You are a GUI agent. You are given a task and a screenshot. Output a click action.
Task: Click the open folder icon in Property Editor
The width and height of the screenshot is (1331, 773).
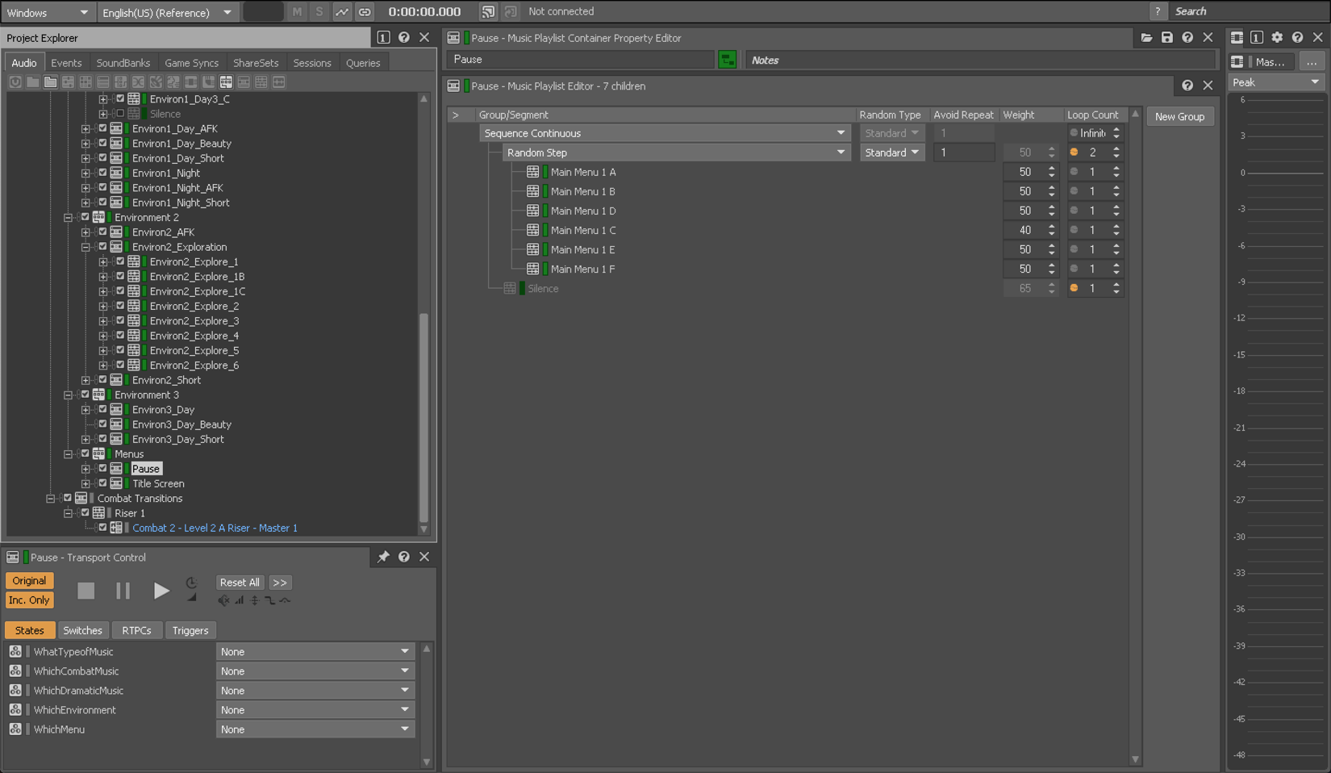(x=1146, y=37)
